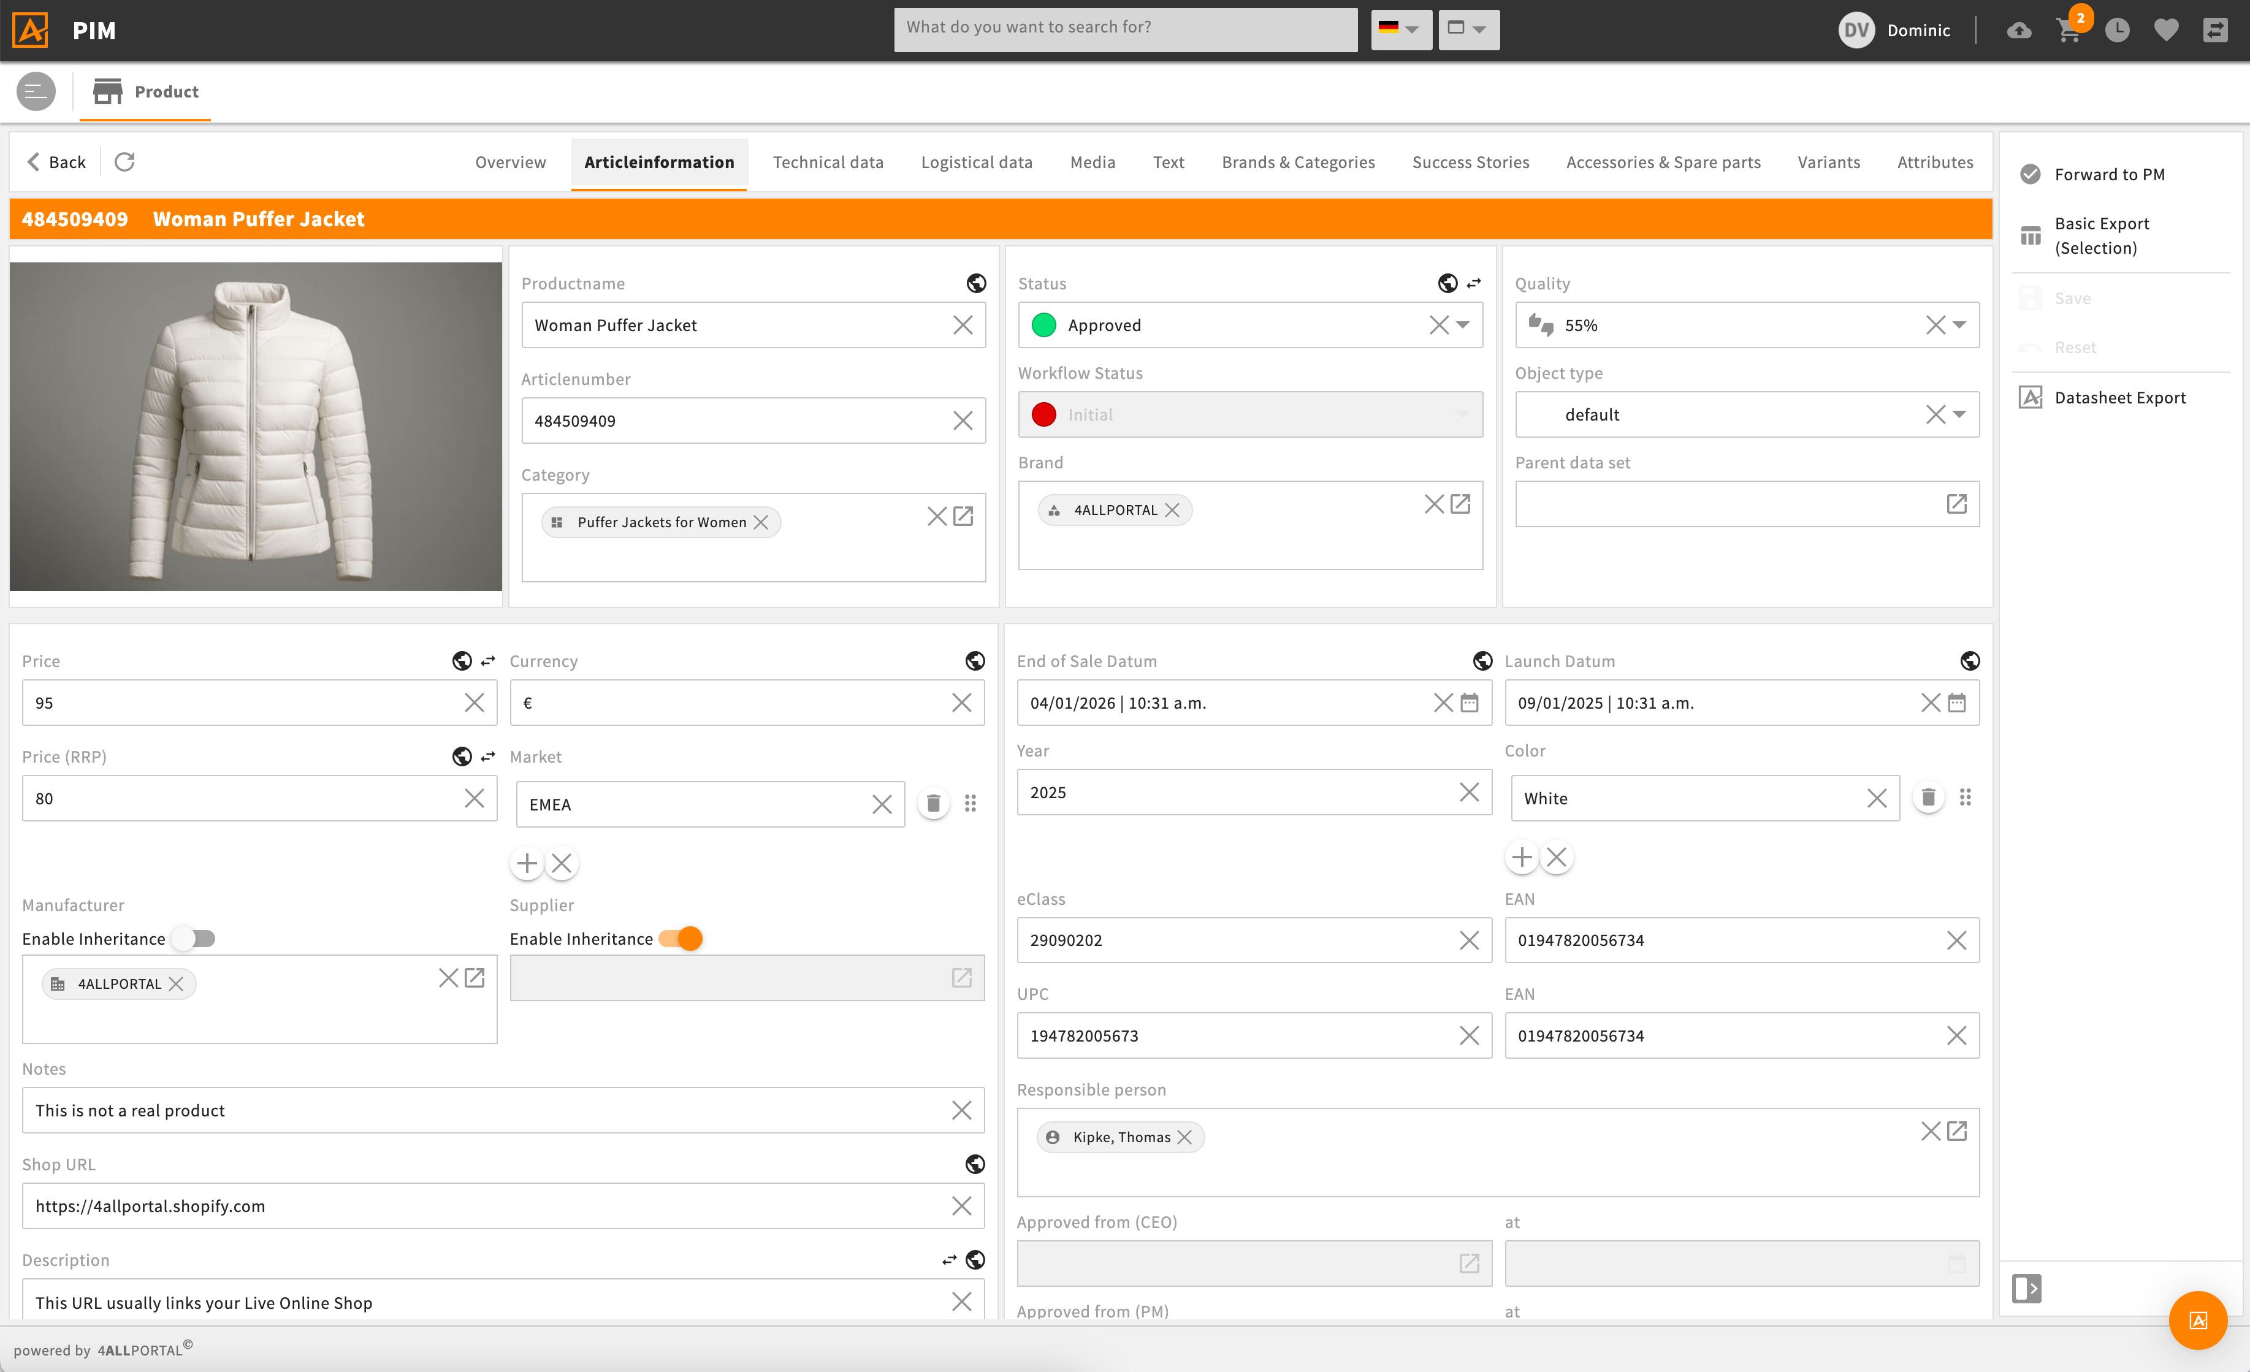Click the cloud upload icon
Viewport: 2250px width, 1372px height.
click(x=2019, y=31)
